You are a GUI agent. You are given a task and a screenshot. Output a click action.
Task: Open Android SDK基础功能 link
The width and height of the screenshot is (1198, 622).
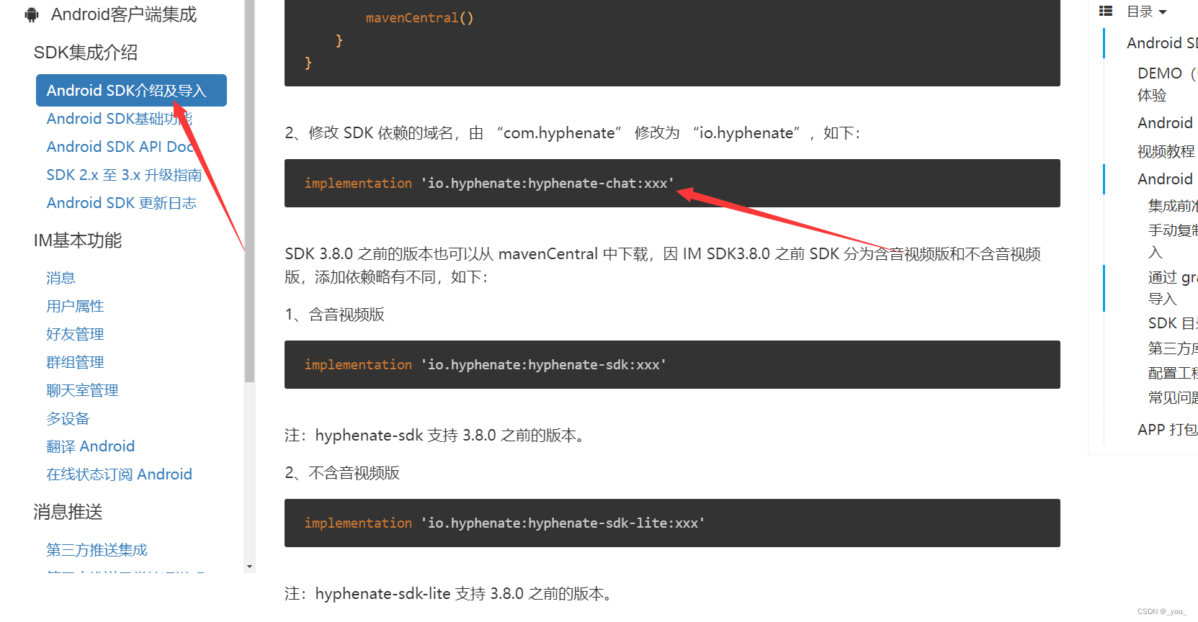[x=119, y=119]
